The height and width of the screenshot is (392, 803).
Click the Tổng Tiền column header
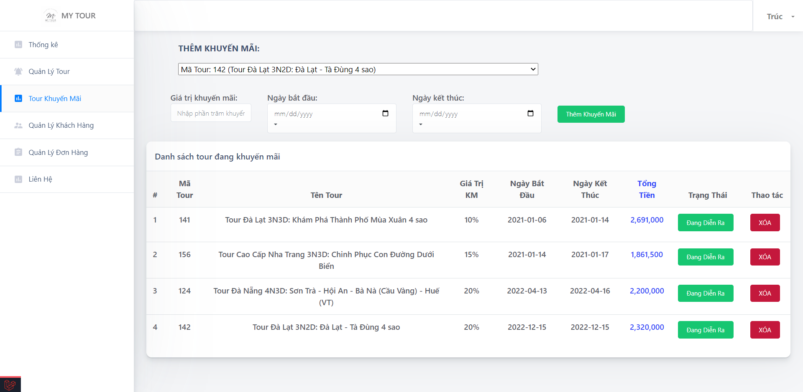click(647, 189)
